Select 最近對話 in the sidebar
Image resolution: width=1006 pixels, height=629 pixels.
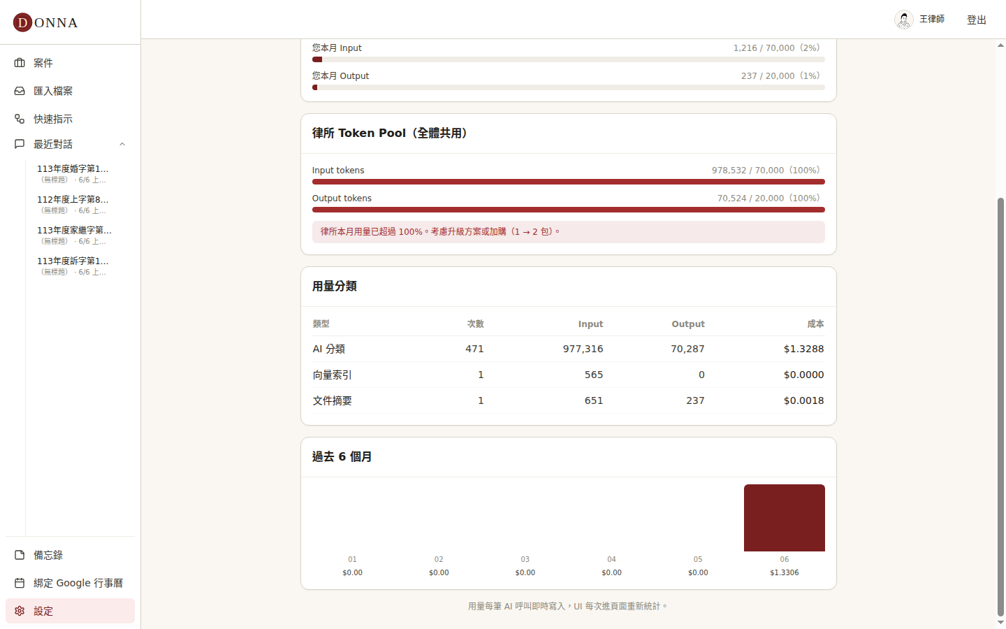coord(70,144)
